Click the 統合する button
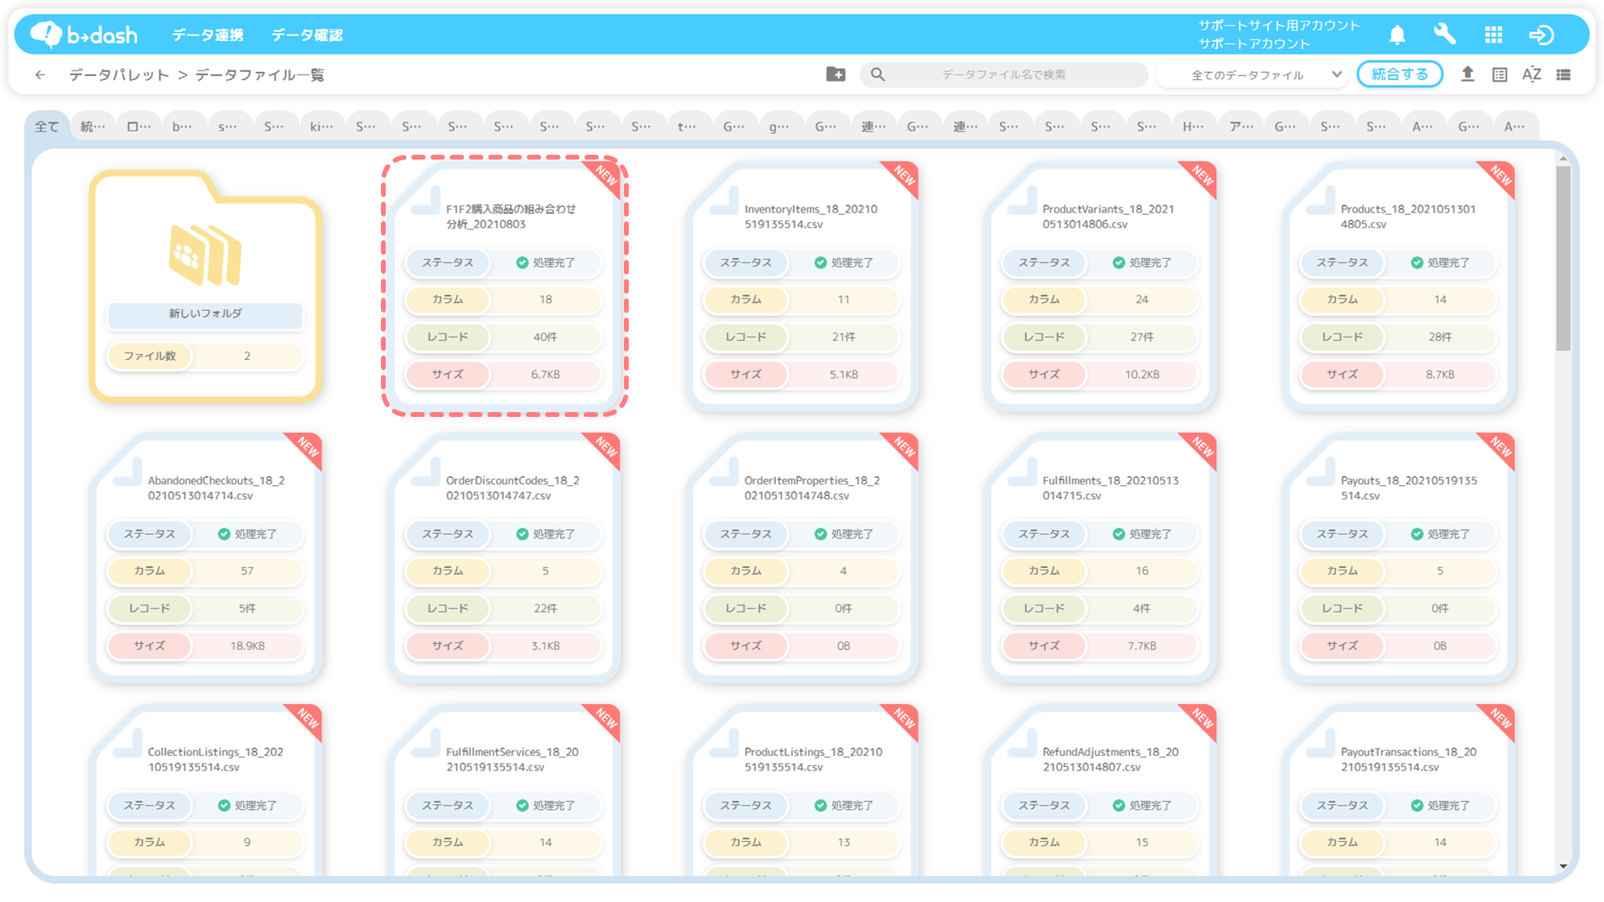This screenshot has height=902, width=1604. coord(1399,75)
